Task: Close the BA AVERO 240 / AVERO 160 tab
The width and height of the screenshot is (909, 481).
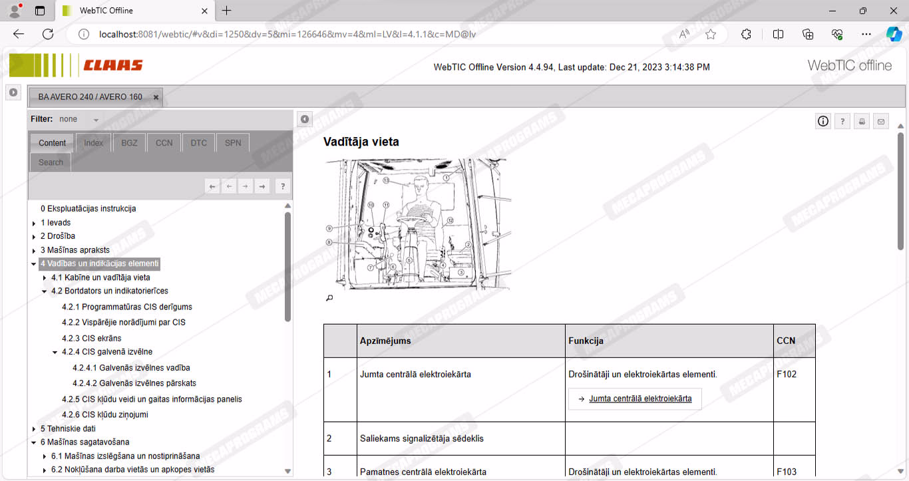Action: click(156, 97)
